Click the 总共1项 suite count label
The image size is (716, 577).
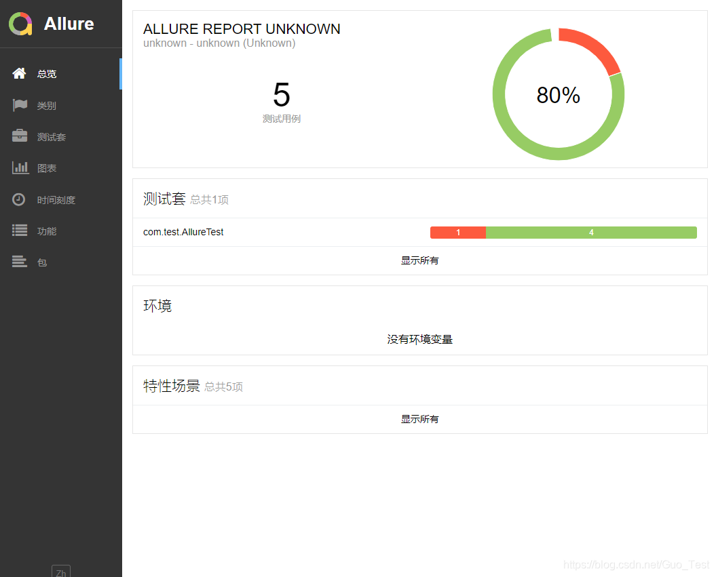(209, 200)
